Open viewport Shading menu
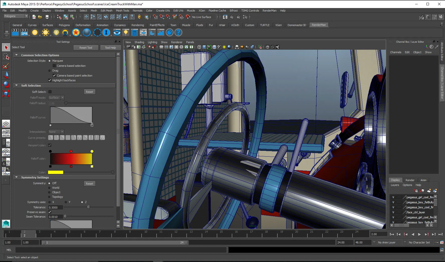Viewport: 445px width, 262px height. pos(139,42)
